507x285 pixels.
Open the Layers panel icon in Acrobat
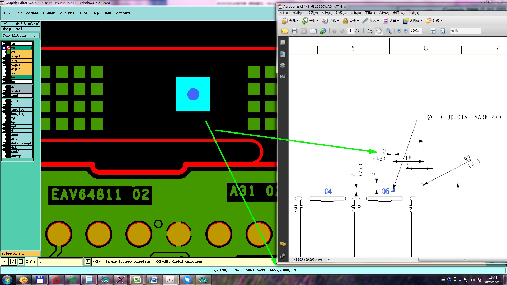[283, 65]
